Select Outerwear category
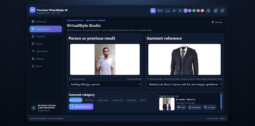 pyautogui.click(x=132, y=100)
